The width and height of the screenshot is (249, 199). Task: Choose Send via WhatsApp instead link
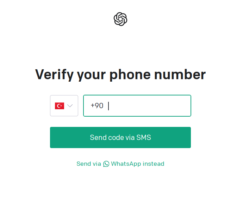pyautogui.click(x=120, y=164)
